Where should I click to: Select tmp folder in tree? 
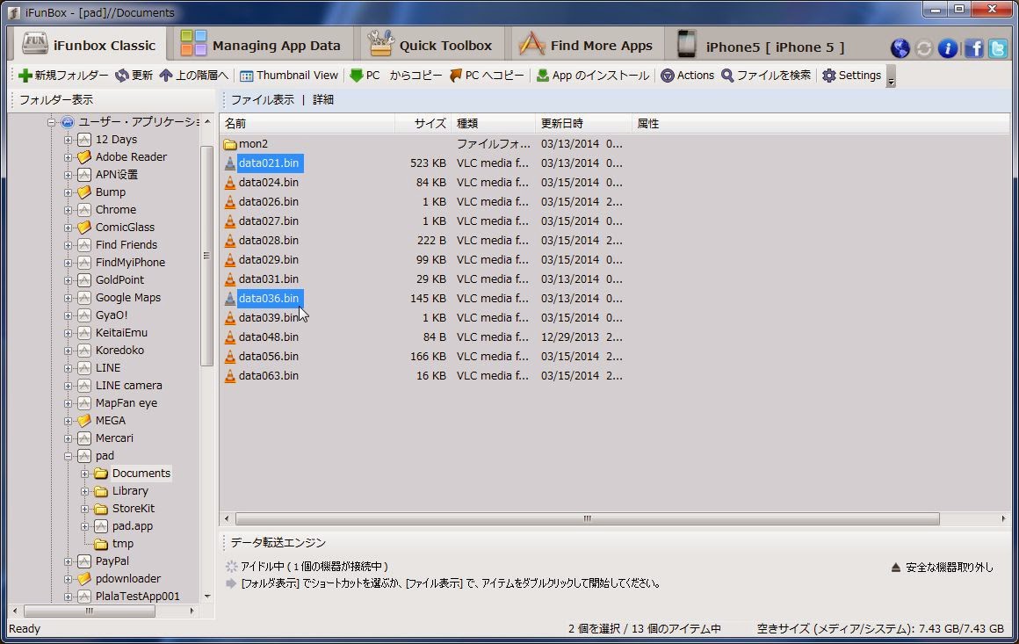pyautogui.click(x=122, y=544)
